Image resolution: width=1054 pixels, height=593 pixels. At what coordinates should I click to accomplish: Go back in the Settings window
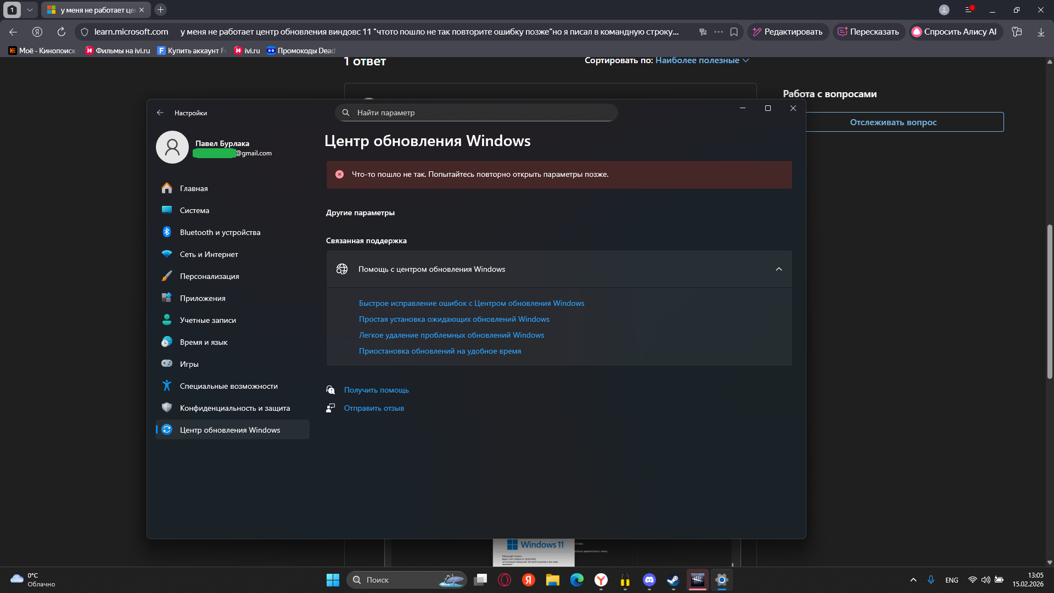(x=160, y=113)
